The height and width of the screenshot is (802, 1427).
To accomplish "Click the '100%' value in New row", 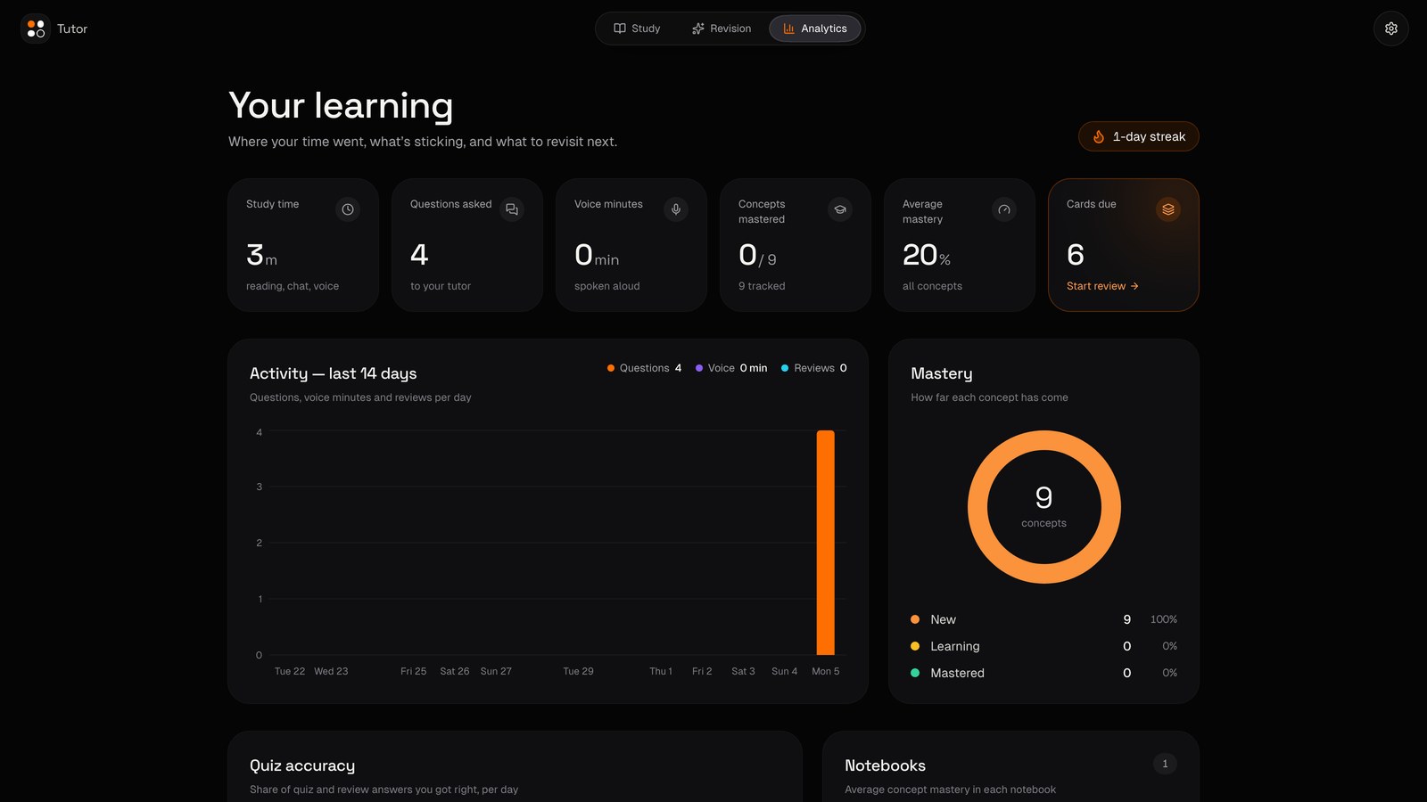I will tap(1164, 619).
